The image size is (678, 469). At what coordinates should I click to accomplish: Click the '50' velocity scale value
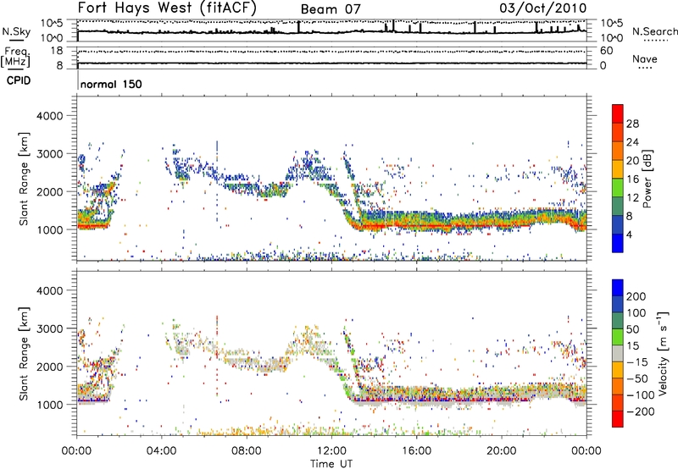click(632, 329)
